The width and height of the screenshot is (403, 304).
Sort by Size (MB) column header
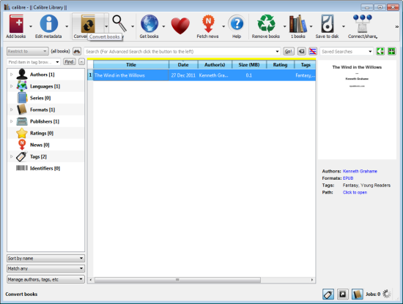[x=249, y=64]
